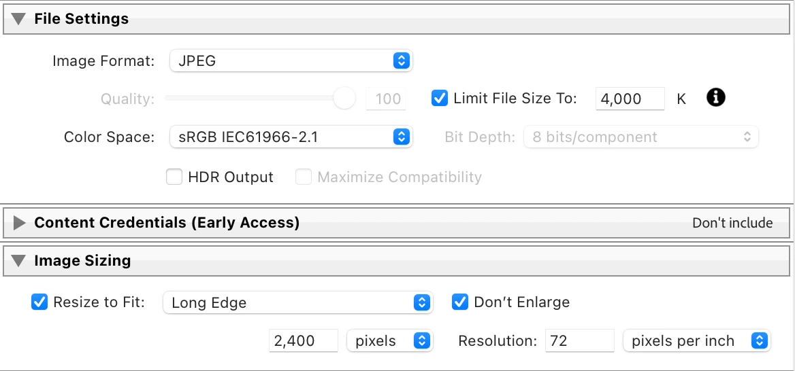Open the pixels unit dropdown
Screen dimensions: 795x371
point(390,341)
